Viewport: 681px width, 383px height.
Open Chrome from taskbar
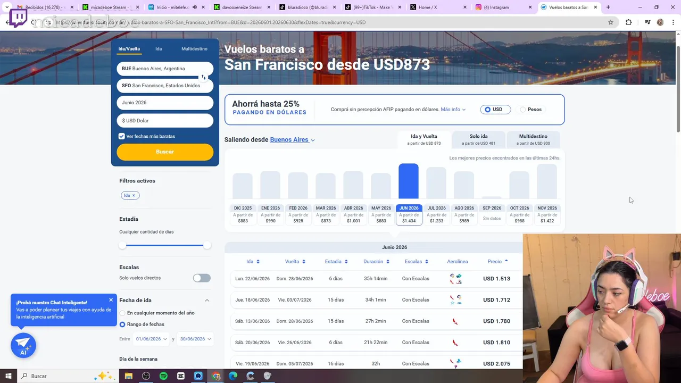(215, 376)
